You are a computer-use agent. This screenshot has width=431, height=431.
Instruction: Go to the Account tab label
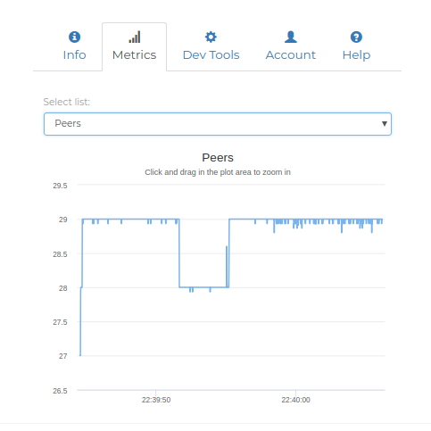291,55
